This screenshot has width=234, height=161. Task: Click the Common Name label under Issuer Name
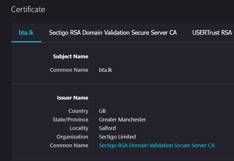coord(69,145)
